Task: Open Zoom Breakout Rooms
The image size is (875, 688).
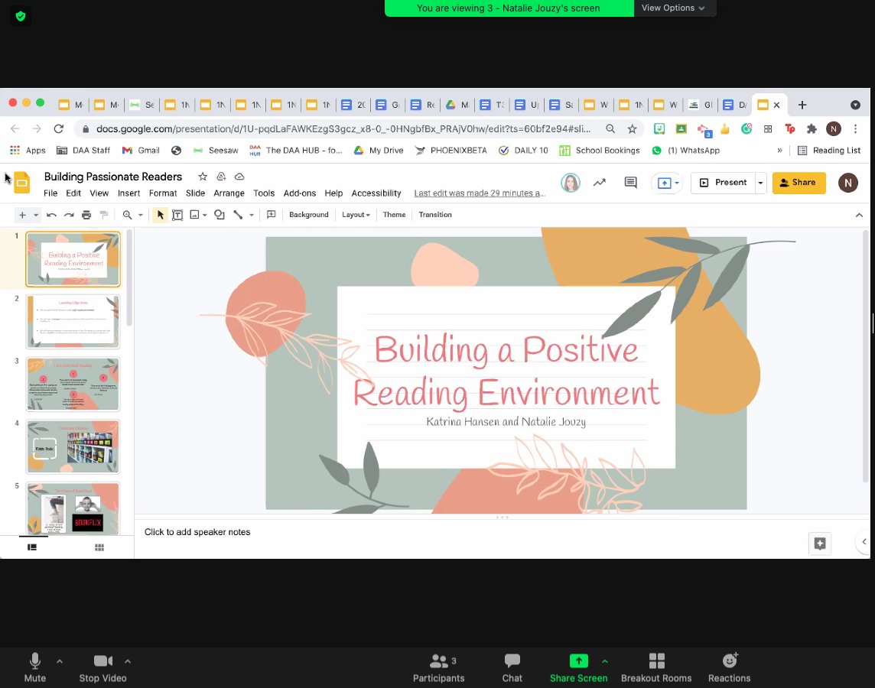Action: [656, 668]
